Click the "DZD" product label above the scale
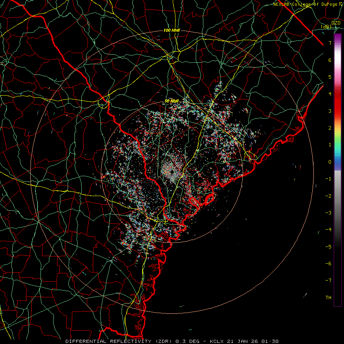The width and height of the screenshot is (344, 344). (336, 23)
